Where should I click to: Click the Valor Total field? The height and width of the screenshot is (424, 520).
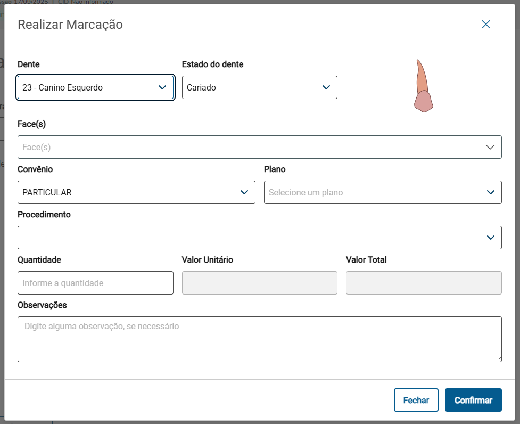[423, 283]
